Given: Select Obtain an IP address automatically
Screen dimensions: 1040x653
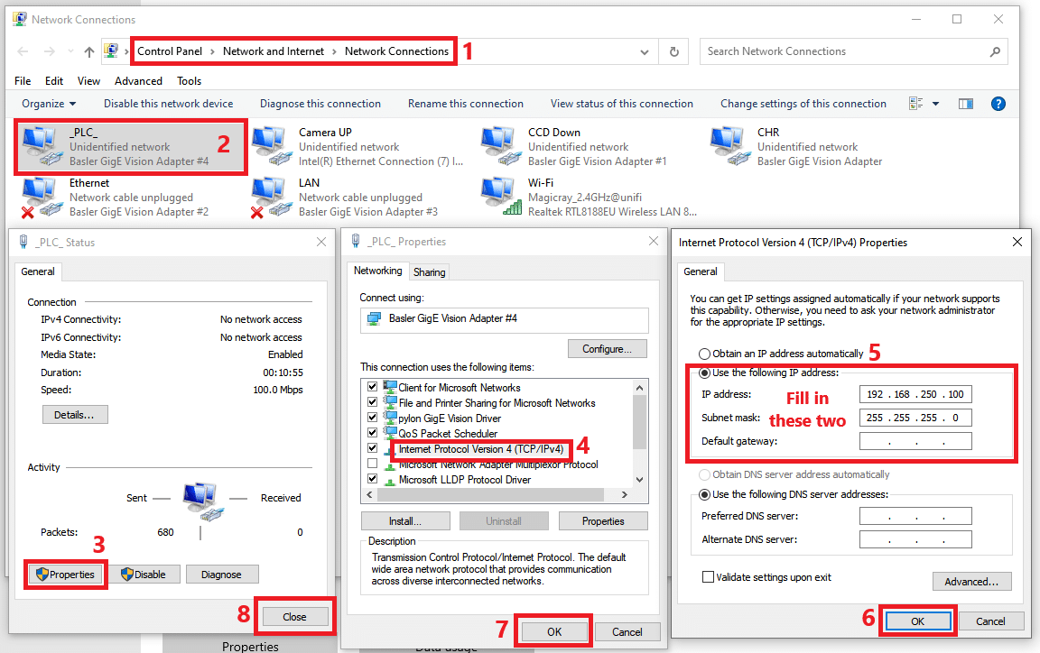Looking at the screenshot, I should pyautogui.click(x=704, y=354).
